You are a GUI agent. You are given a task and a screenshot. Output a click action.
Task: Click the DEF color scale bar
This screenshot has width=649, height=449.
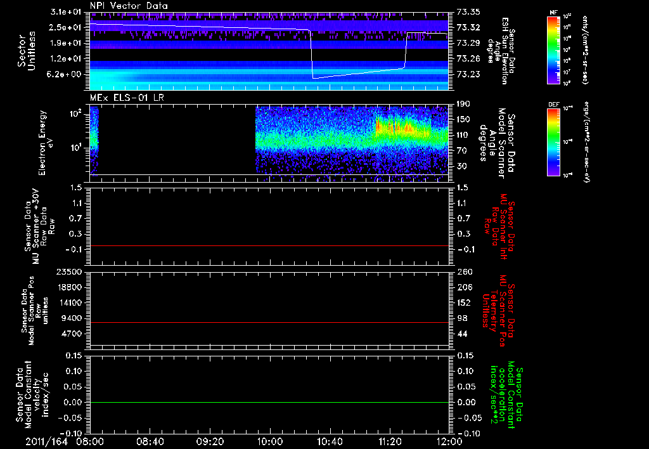552,141
